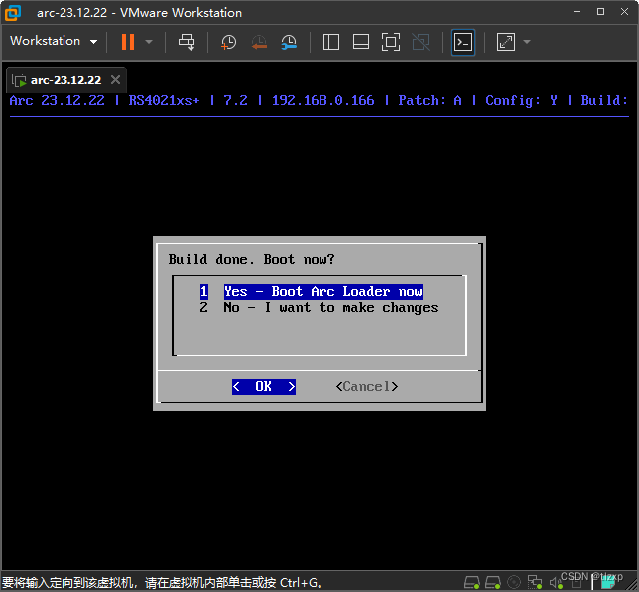Take a snapshot of this VM
Image resolution: width=639 pixels, height=592 pixels.
[228, 42]
